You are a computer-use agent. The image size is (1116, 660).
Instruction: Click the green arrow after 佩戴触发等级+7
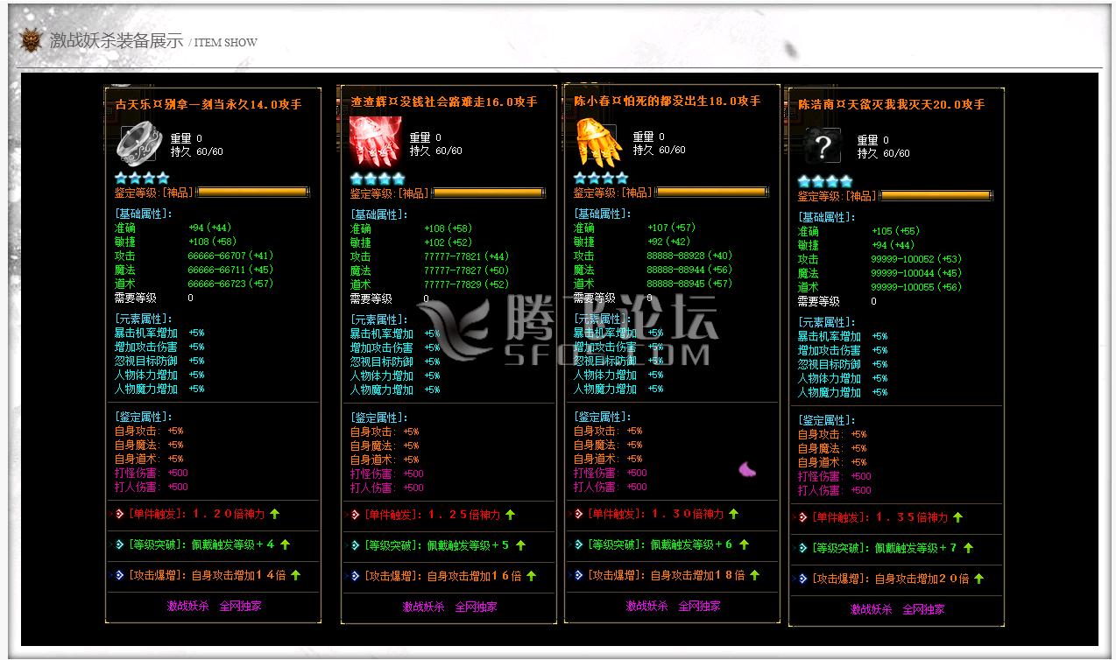[x=968, y=548]
